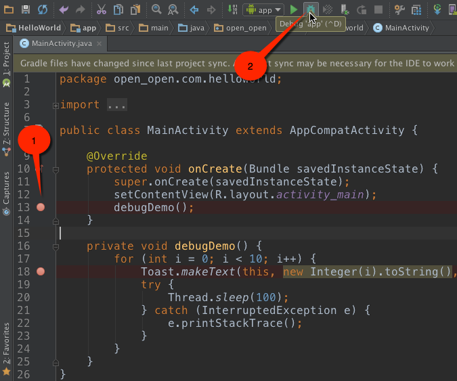Click the green Run app button

point(294,9)
